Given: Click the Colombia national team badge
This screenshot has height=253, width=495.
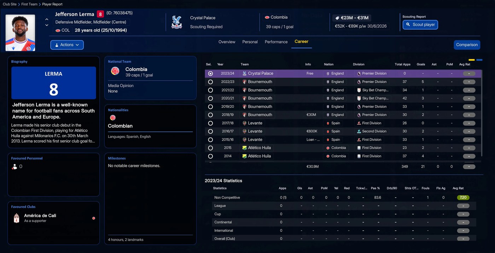Looking at the screenshot, I should tap(115, 71).
